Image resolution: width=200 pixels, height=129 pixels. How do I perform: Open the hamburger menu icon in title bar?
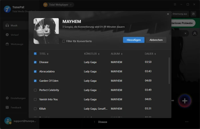[175, 5]
